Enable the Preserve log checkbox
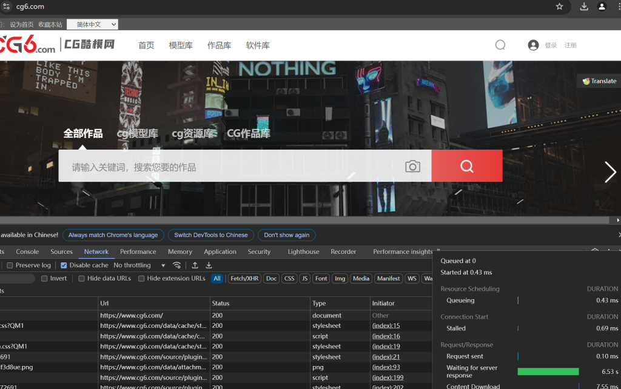The image size is (621, 389). (x=10, y=265)
